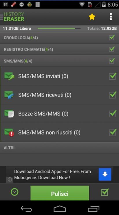119x215 pixels.
Task: Open the three-dot overflow menu
Action: tap(111, 17)
